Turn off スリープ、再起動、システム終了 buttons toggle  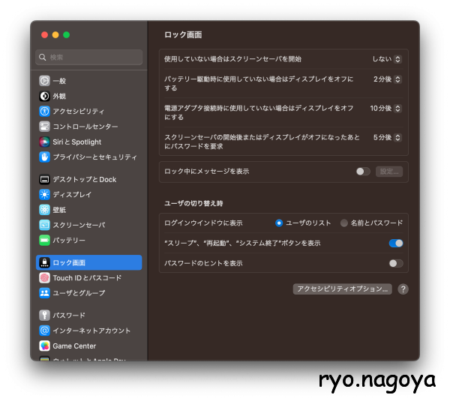point(396,243)
